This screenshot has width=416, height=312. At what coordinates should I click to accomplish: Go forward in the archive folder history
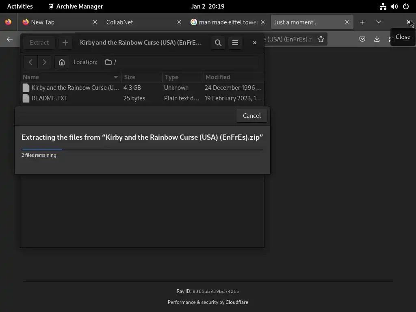(45, 62)
